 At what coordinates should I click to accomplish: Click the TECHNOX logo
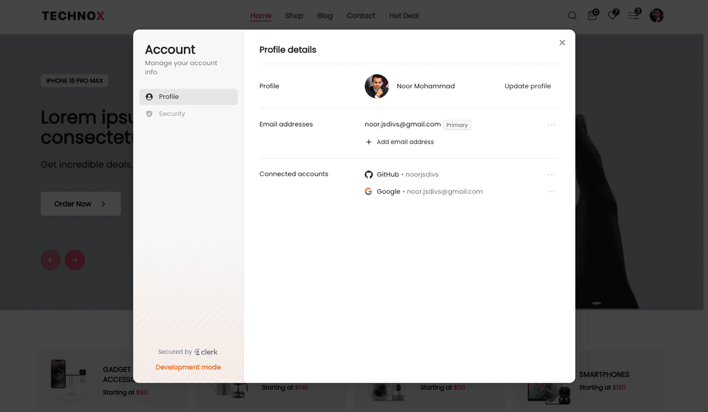click(73, 16)
